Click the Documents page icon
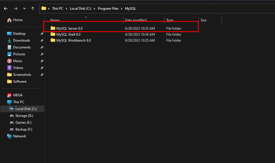Image resolution: width=275 pixels, height=163 pixels. click(x=9, y=47)
